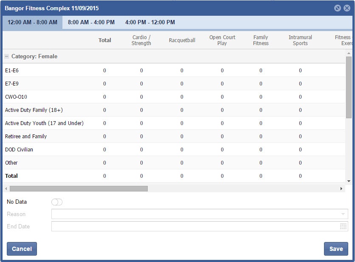Screen dimensions: 355x262
Task: Open the End Date calendar picker icon
Action: point(343,227)
